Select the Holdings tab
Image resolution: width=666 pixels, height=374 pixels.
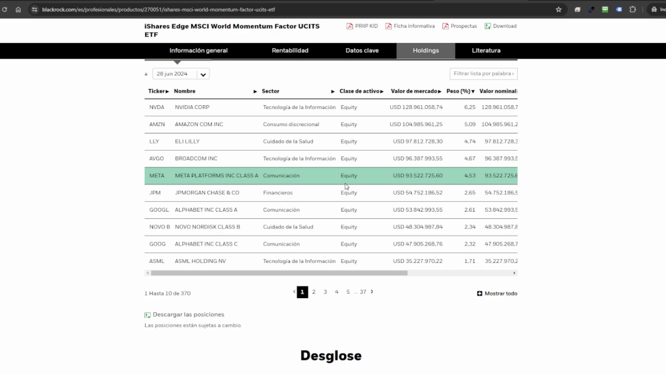[x=425, y=51]
